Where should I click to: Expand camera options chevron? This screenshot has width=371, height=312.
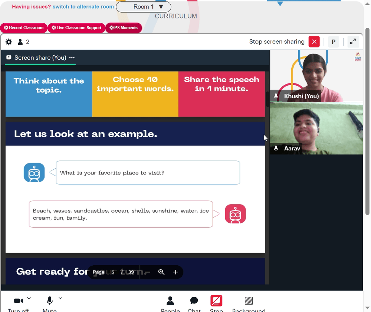click(29, 298)
